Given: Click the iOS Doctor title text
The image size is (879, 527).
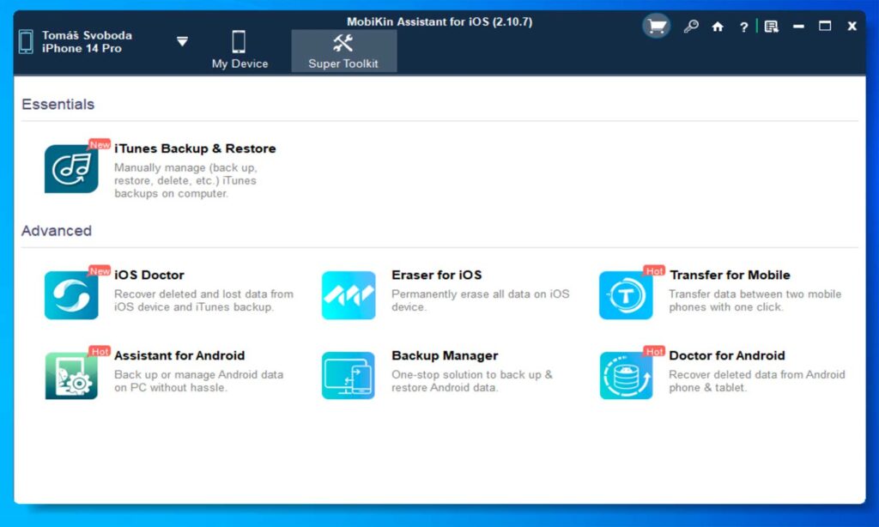Looking at the screenshot, I should [149, 276].
